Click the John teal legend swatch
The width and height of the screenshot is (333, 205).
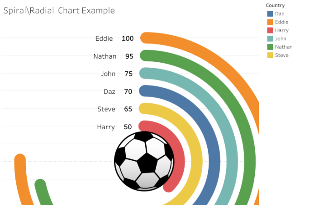[x=270, y=39]
